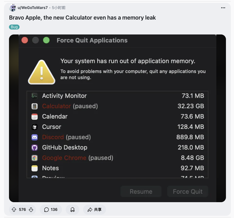Select Discord in the list
234x218 pixels.
coord(53,137)
